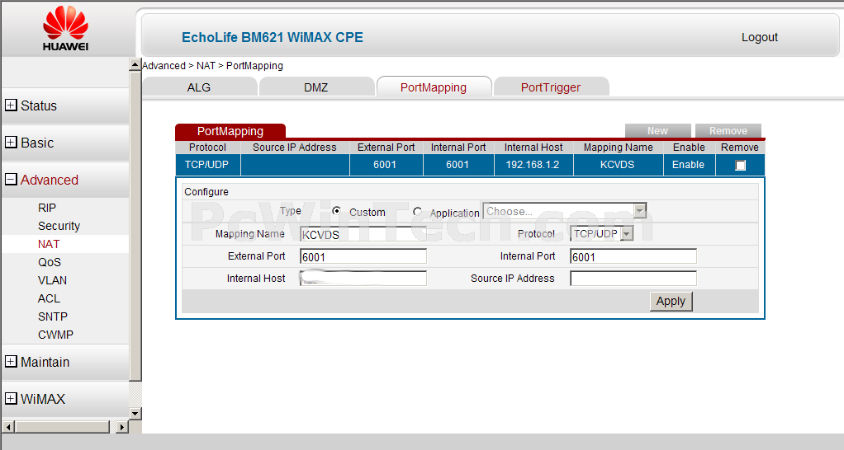Click the Source IP Address input field

(633, 279)
